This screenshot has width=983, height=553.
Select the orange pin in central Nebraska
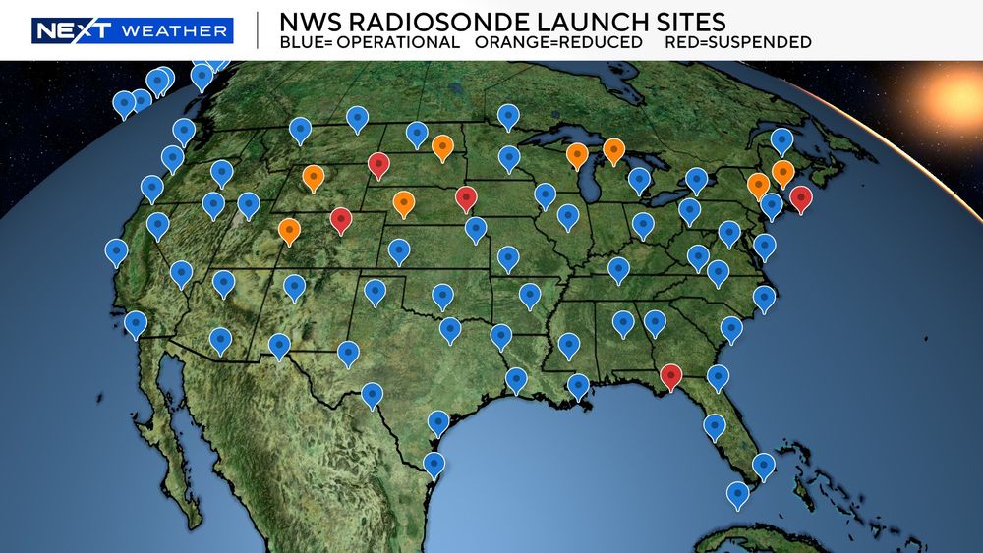[x=404, y=204]
